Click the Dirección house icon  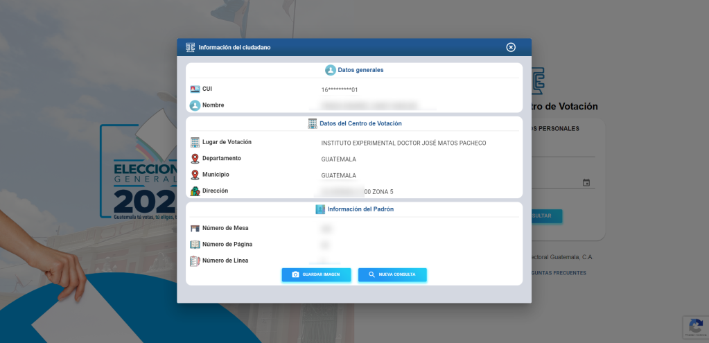click(195, 191)
